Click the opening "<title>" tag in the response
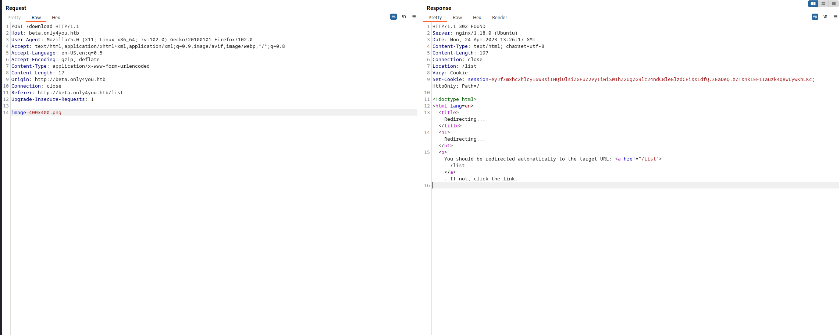 click(449, 113)
